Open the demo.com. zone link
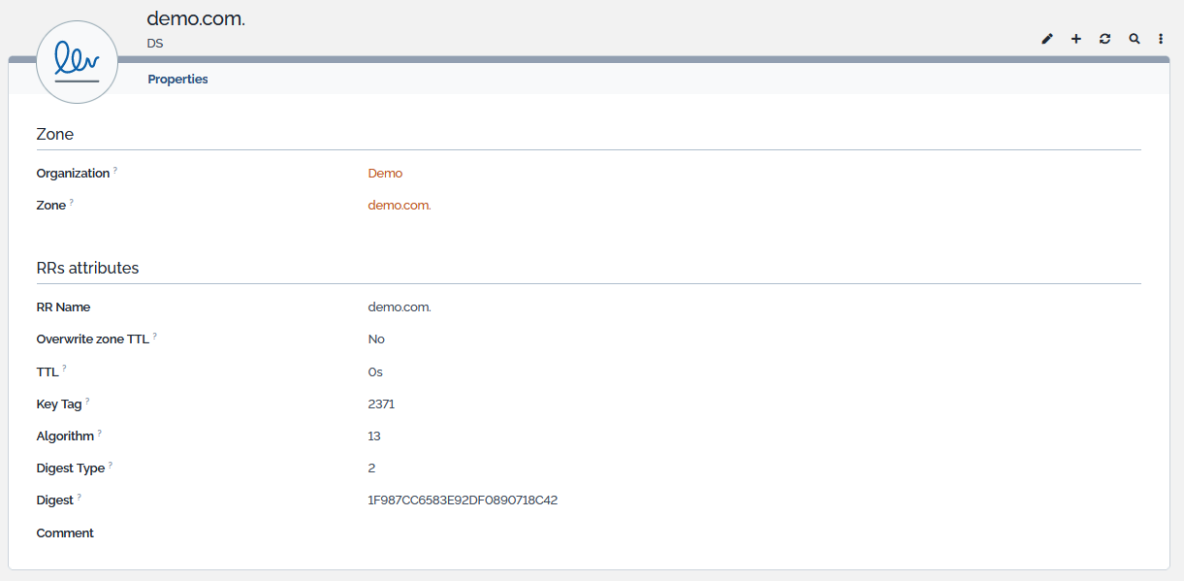 click(400, 206)
